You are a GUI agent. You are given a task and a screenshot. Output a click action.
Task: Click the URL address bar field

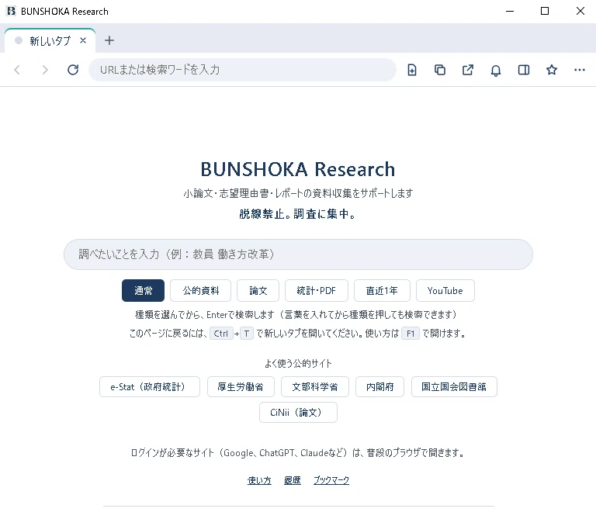pyautogui.click(x=242, y=70)
